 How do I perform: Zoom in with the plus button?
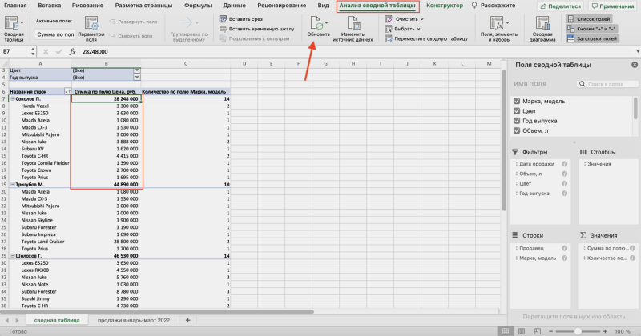606,331
